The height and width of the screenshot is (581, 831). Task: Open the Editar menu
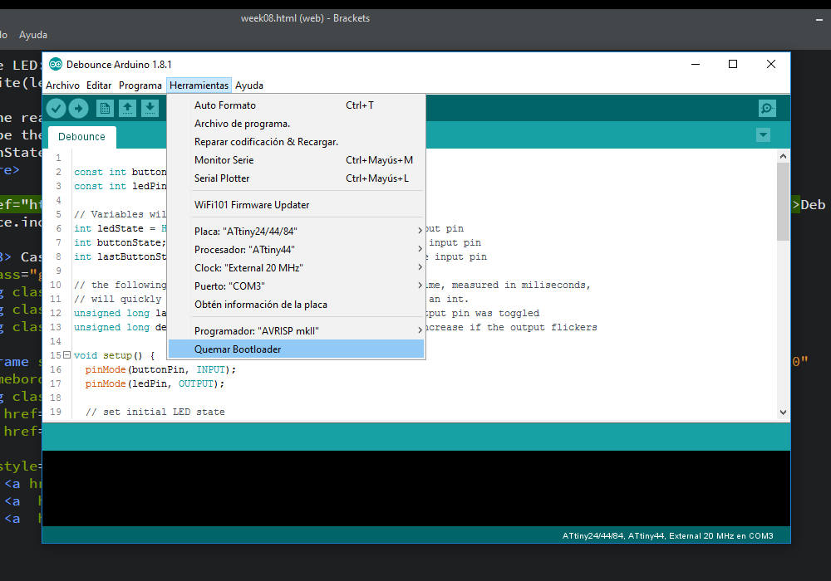tap(99, 85)
